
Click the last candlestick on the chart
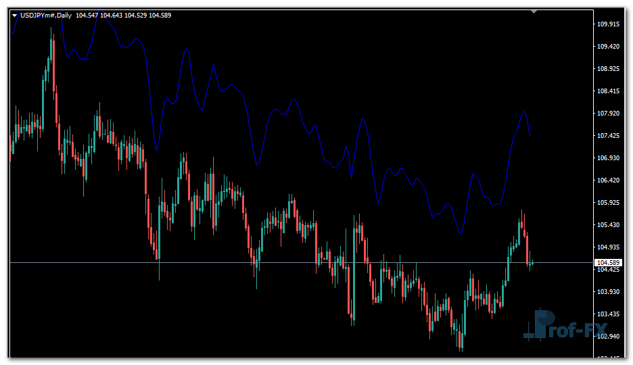click(532, 262)
